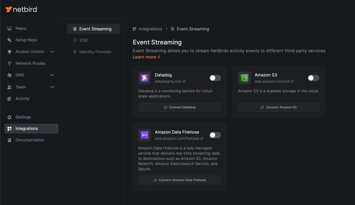Click the Peers monitor icon in sidebar

point(10,29)
